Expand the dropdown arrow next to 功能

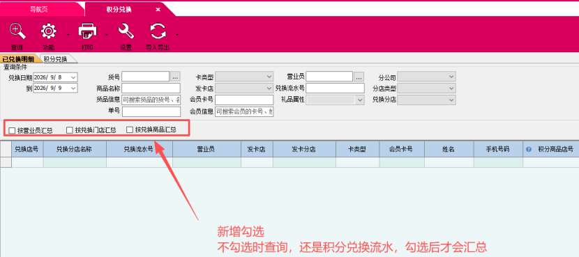click(x=68, y=35)
